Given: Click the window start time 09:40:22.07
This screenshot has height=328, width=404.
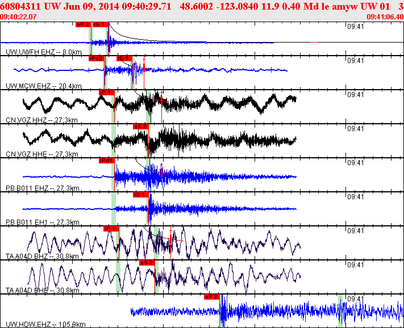Looking at the screenshot, I should click(x=18, y=16).
